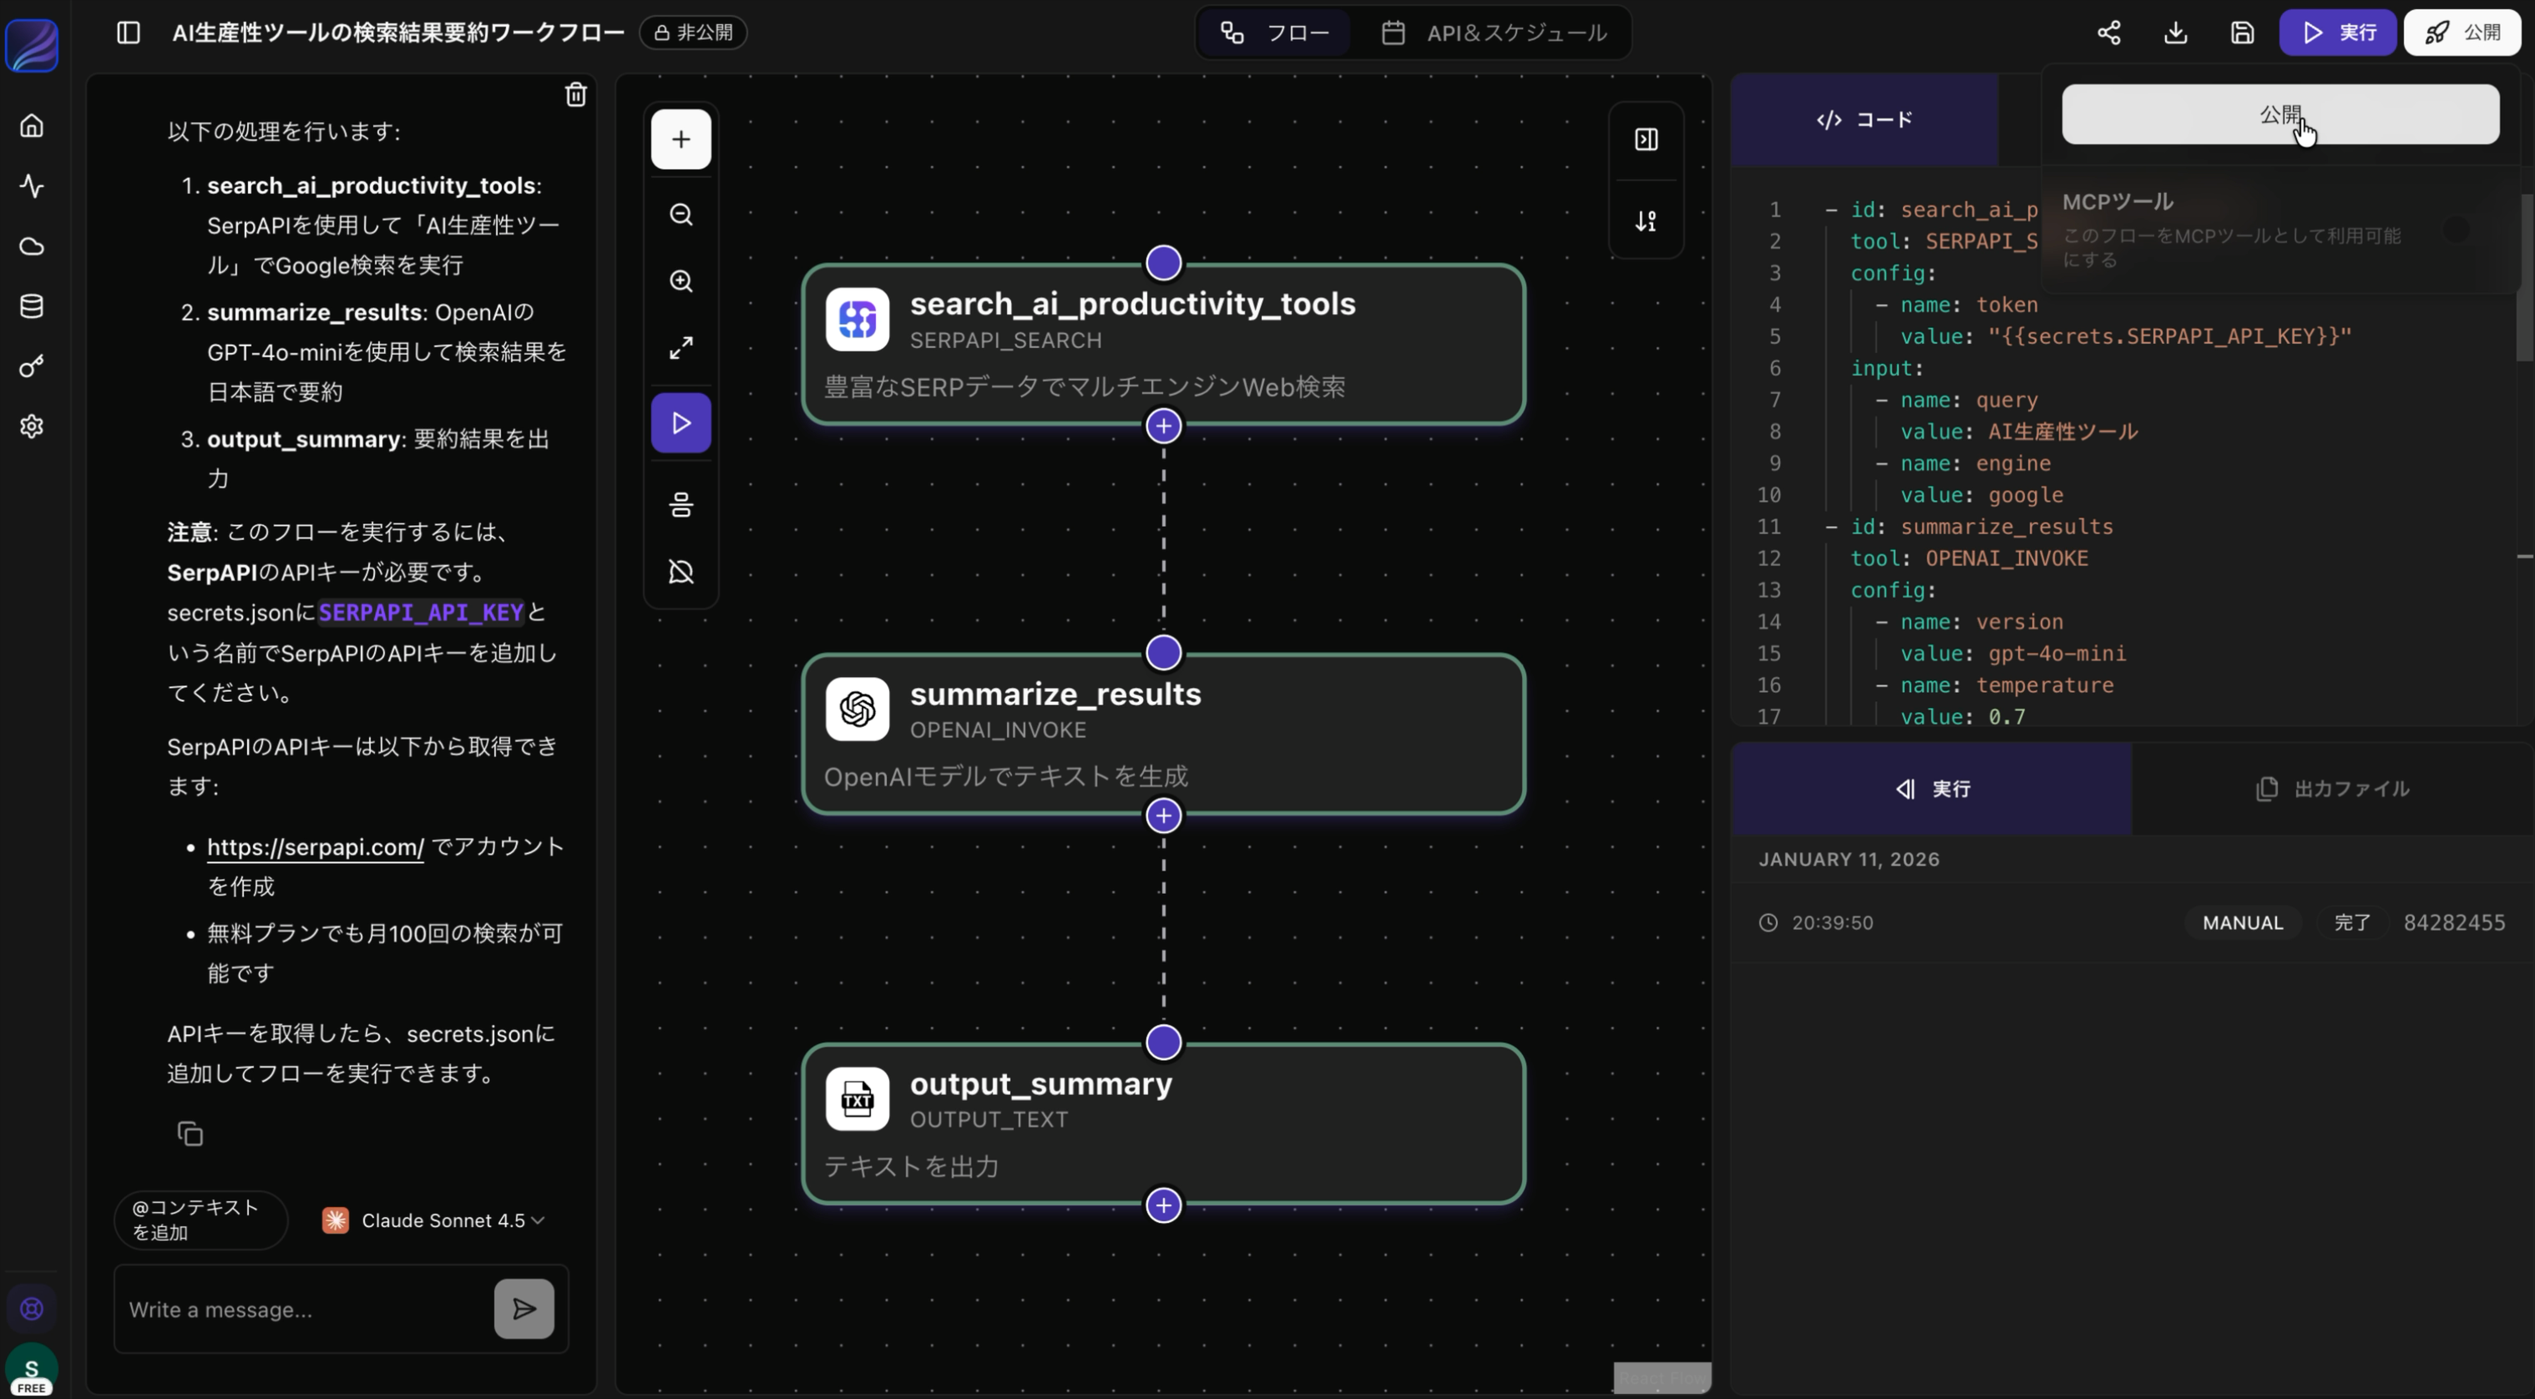Share the workflow with the share icon
2535x1399 pixels.
coord(2107,33)
